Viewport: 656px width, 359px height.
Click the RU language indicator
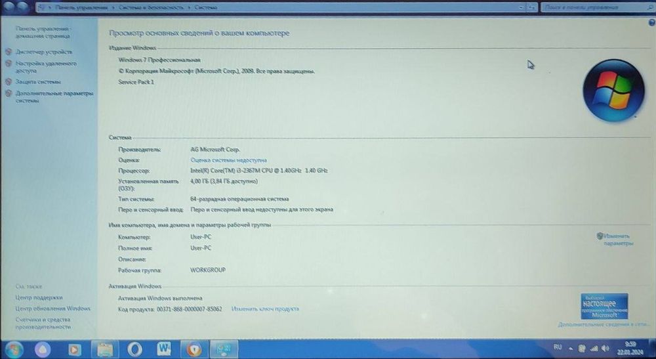558,347
